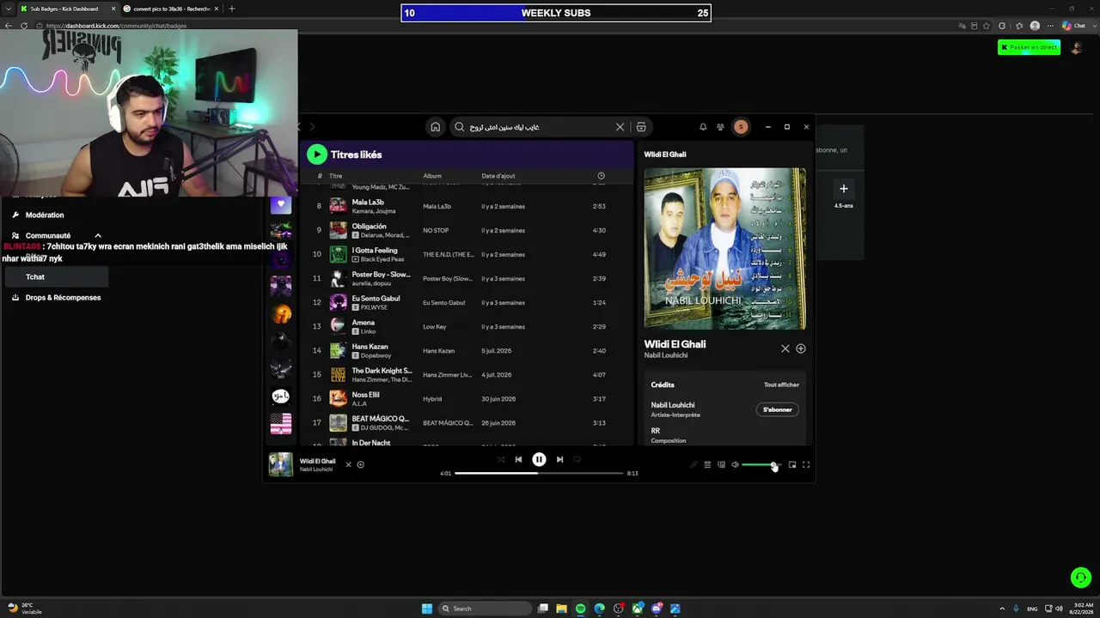The height and width of the screenshot is (618, 1100).
Task: Sort liked songs by Date d'ajout column
Action: 498,176
